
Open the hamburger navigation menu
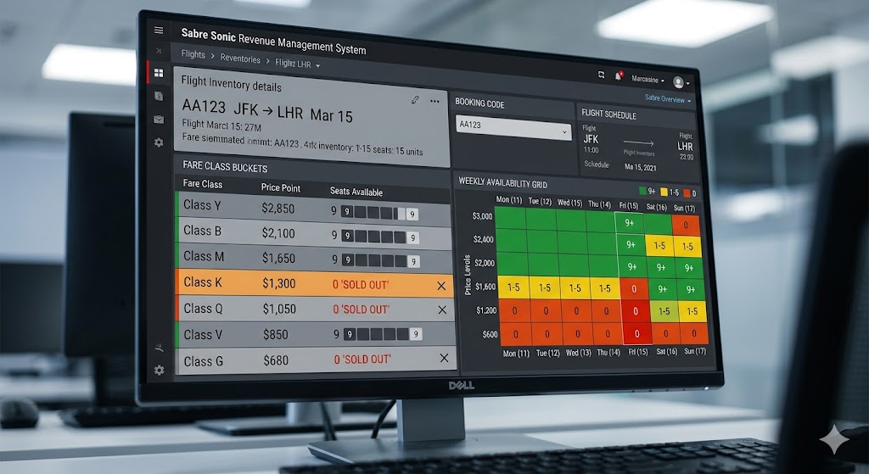[159, 30]
